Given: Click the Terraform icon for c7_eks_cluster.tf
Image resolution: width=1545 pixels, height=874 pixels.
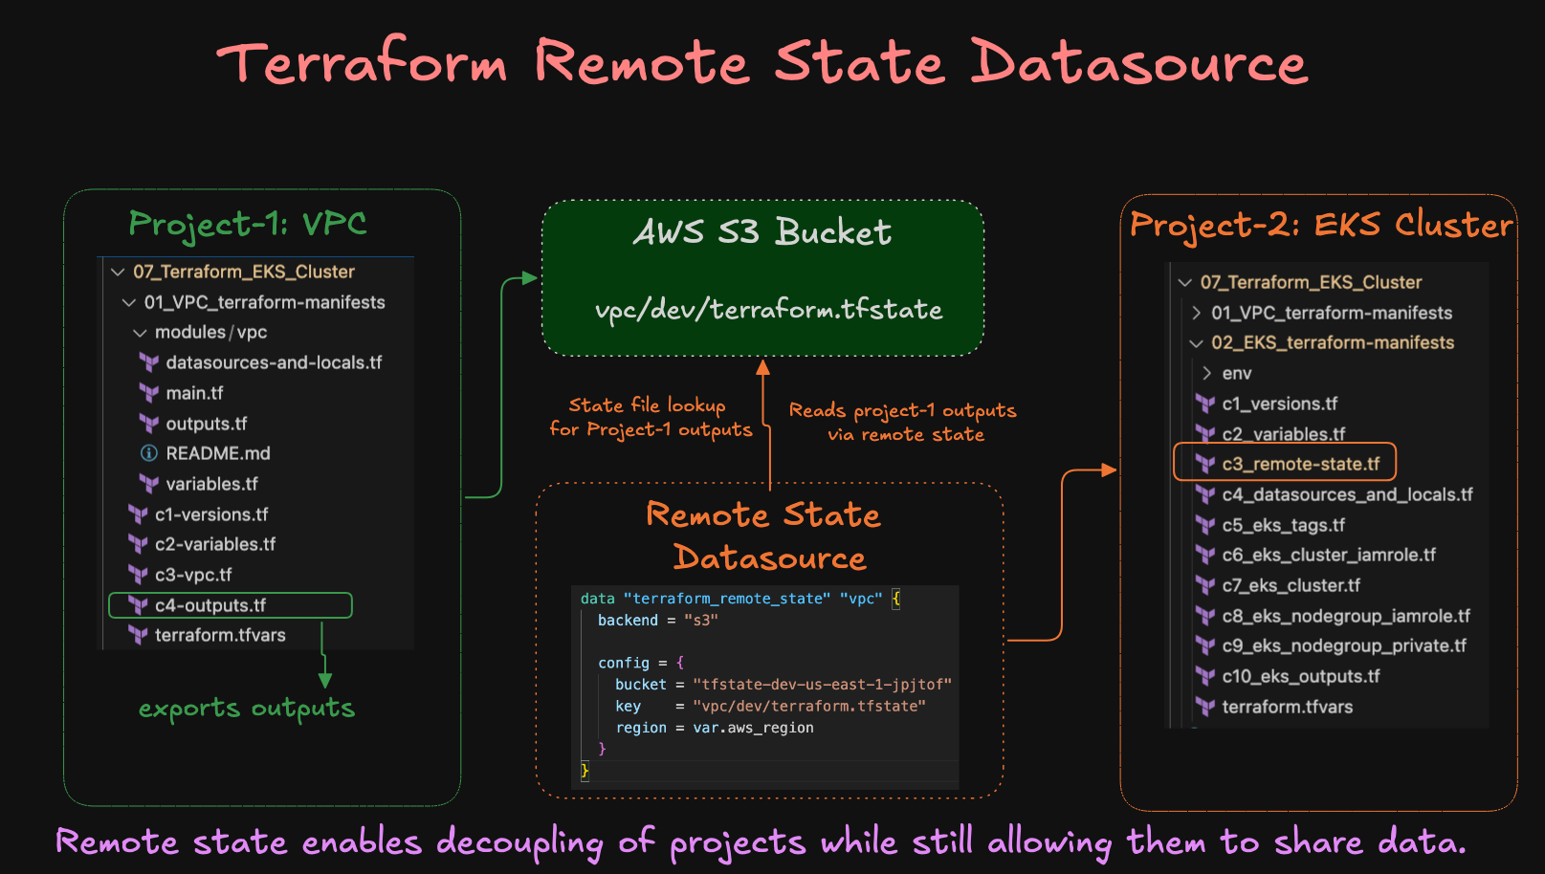Looking at the screenshot, I should (1206, 584).
